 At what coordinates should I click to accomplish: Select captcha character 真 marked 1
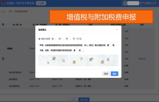pyautogui.click(x=54, y=58)
